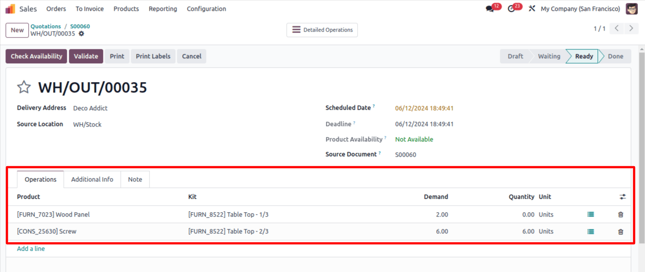Image resolution: width=645 pixels, height=272 pixels.
Task: Follow the S00060 breadcrumb link
Action: [80, 26]
